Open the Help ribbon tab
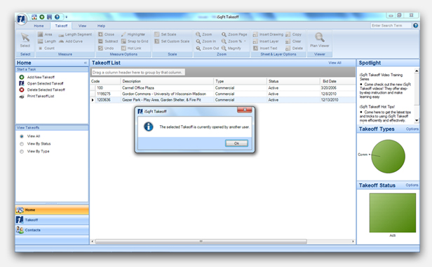Image resolution: width=432 pixels, height=267 pixels. 101,26
